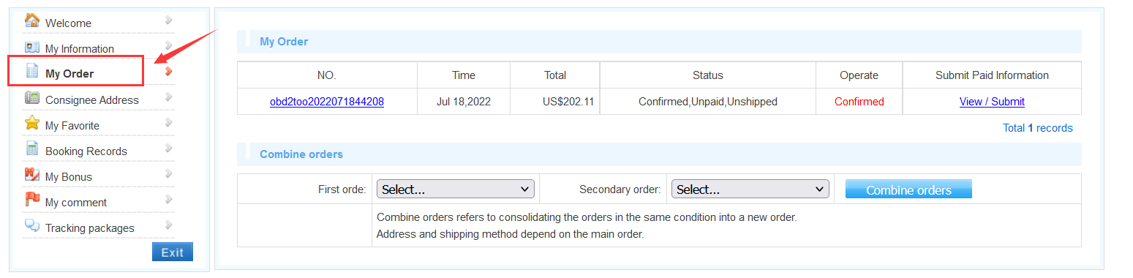Viewport: 1133px width, 278px height.
Task: Open order obd2too2022071844208 link
Action: click(x=327, y=102)
